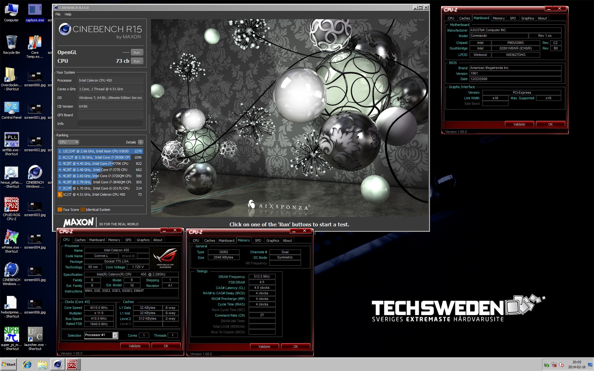Launch CPUID ROG CPU-Z desktop icon
Image resolution: width=594 pixels, height=371 pixels.
[11, 209]
